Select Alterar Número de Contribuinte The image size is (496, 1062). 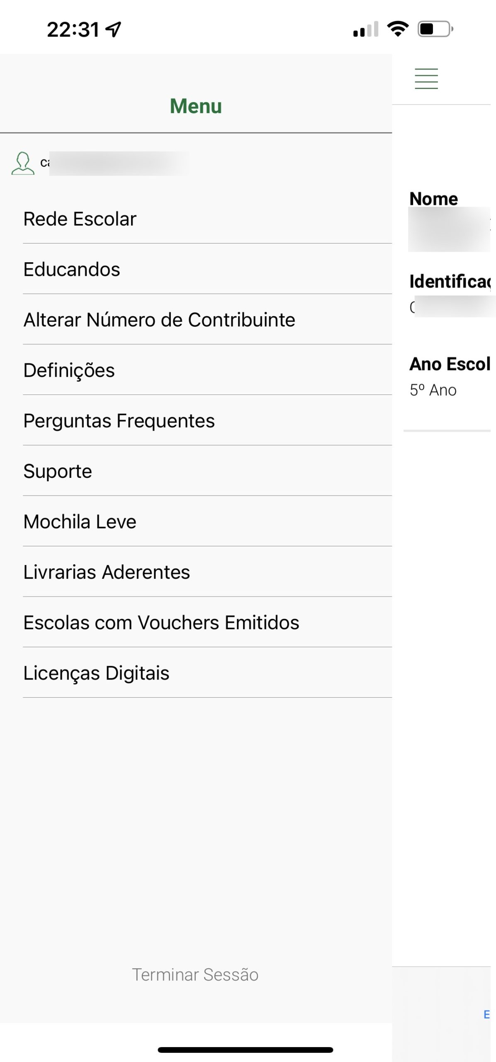[159, 320]
